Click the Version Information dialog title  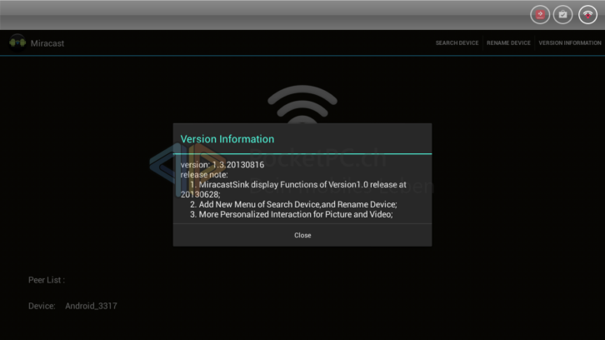tap(227, 139)
